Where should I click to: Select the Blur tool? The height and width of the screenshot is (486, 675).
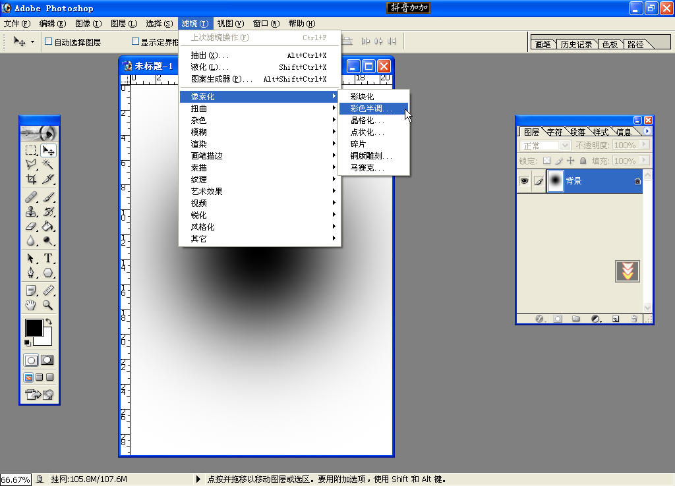[x=31, y=241]
